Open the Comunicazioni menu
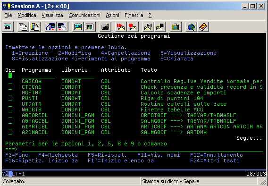This screenshot has width=268, height=186. click(84, 15)
